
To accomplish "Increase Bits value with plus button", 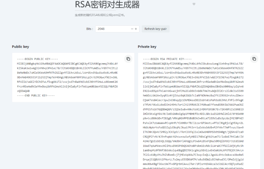I will click(136, 29).
